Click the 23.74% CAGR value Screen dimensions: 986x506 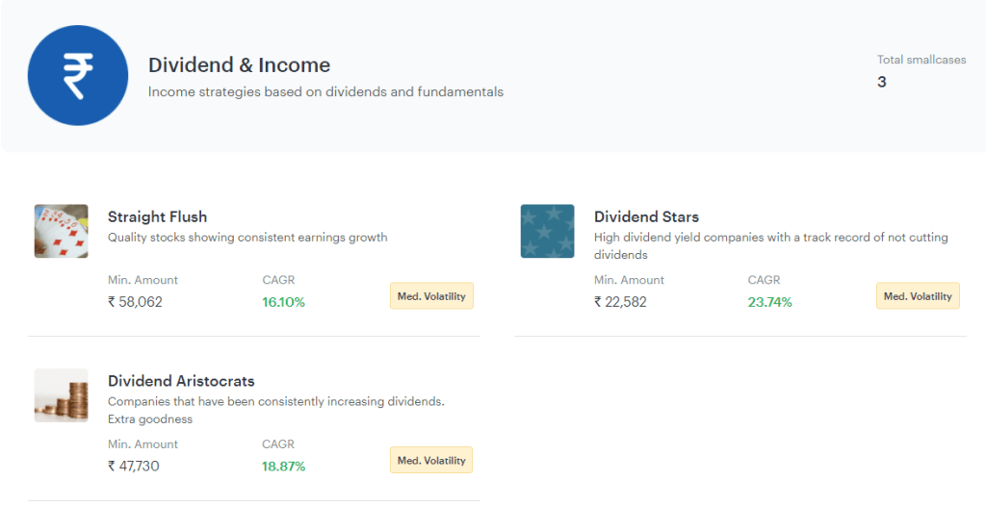click(x=769, y=302)
